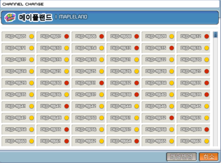This screenshot has height=163, width=221.
Task: Click the channel list scrollbar thumb
Action: tap(216, 35)
